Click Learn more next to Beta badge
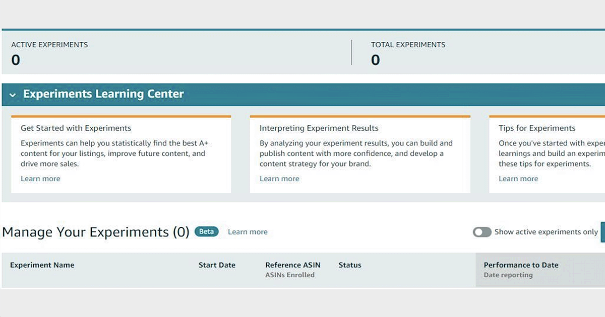The height and width of the screenshot is (317, 605). (x=248, y=232)
